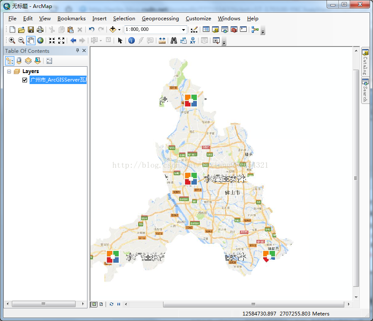Open the ArcToolbox window icon
373x321 pixels.
coord(234,30)
